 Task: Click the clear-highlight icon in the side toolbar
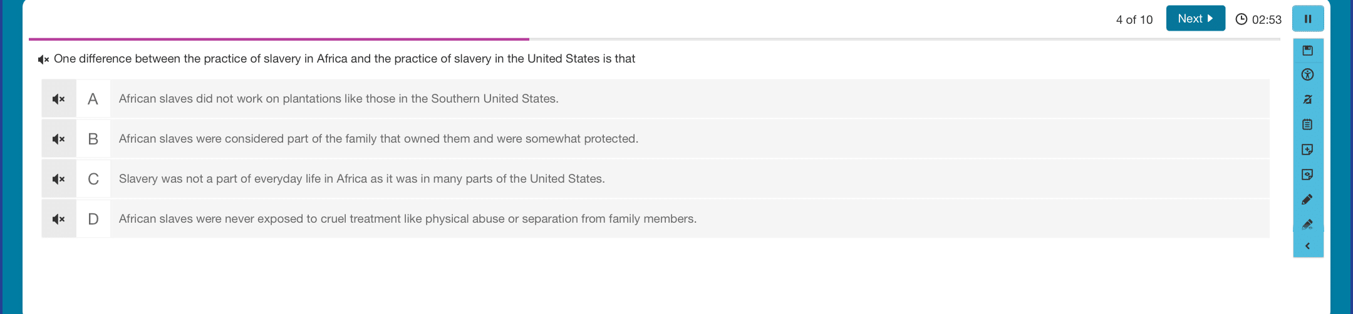pyautogui.click(x=1307, y=99)
